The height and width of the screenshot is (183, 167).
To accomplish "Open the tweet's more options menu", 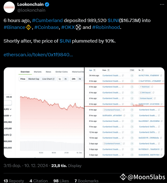I will [161, 5].
